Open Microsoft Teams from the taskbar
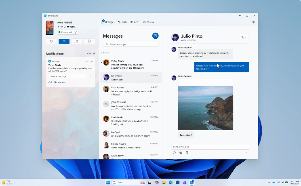The height and width of the screenshot is (186, 301). coord(185,182)
